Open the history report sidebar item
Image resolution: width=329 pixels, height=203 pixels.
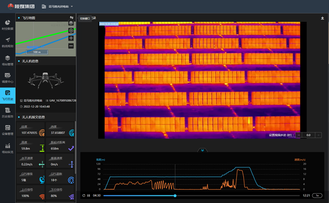8,113
